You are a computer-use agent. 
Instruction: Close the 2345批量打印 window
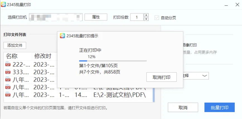[x=237, y=5]
